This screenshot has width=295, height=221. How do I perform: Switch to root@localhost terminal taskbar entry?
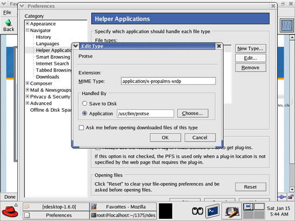coord(123,215)
